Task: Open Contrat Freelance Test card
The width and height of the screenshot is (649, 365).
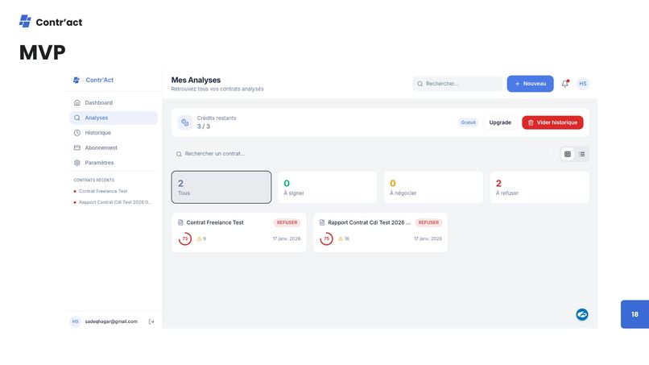Action: coord(239,232)
